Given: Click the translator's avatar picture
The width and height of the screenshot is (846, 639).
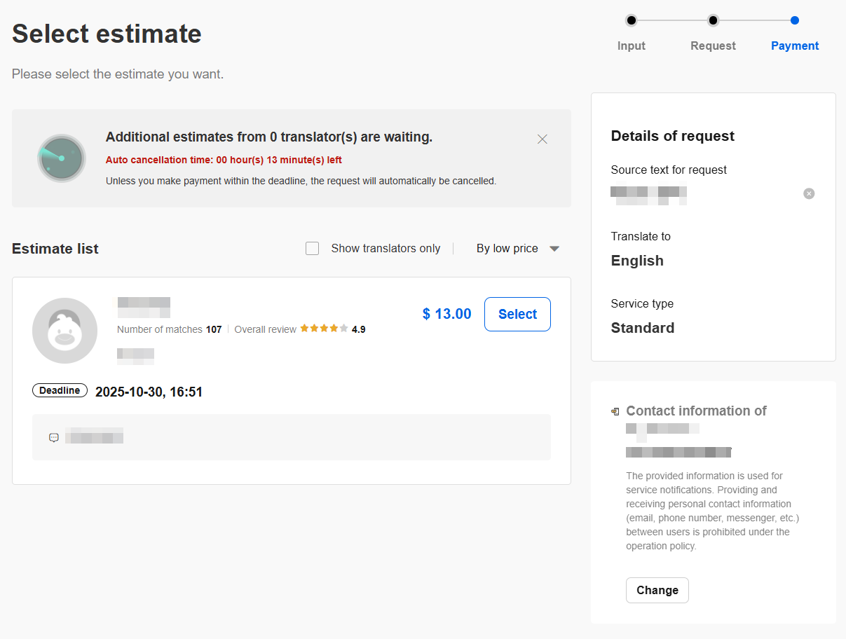Looking at the screenshot, I should coord(65,331).
